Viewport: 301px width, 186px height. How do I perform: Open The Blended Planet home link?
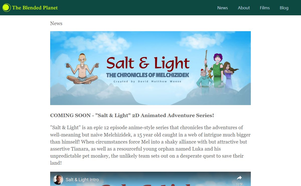click(35, 8)
